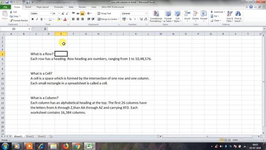Click the cell reading What is a Cell?
266x150 pixels.
coord(41,73)
